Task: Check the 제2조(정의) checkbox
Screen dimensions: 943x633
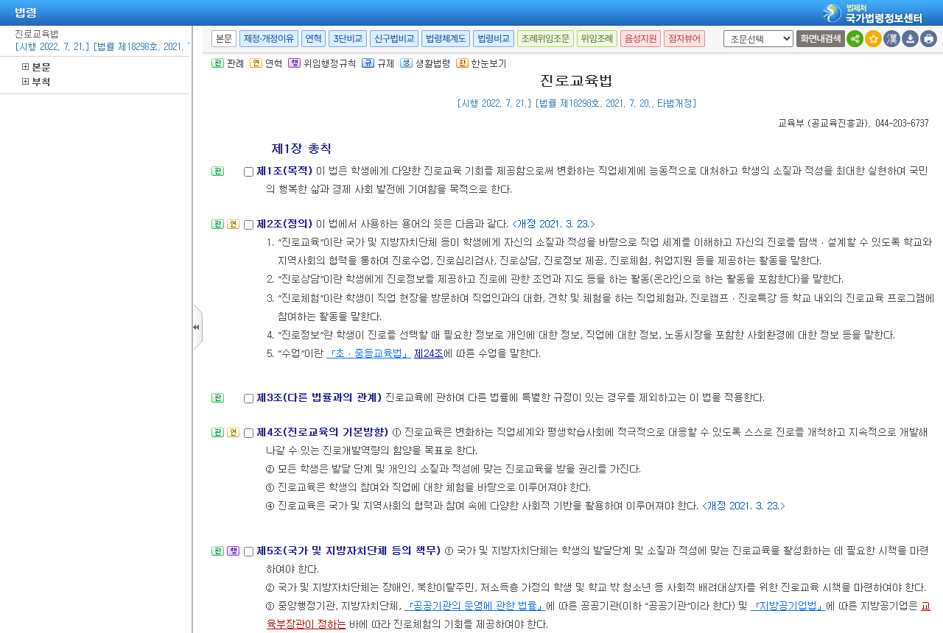Action: [248, 225]
